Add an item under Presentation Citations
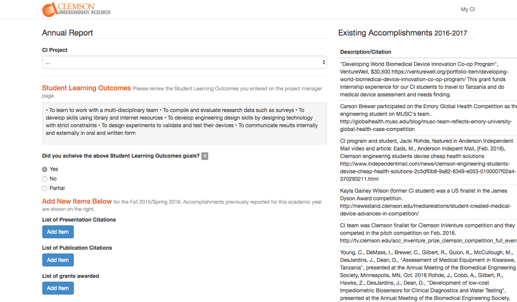Viewport: 517px width, 302px height. tap(58, 232)
